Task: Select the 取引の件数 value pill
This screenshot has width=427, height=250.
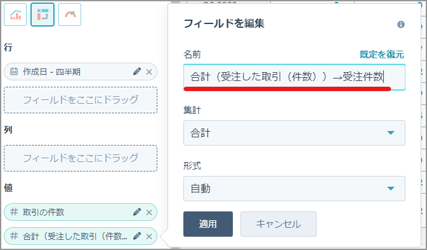Action: pos(81,212)
